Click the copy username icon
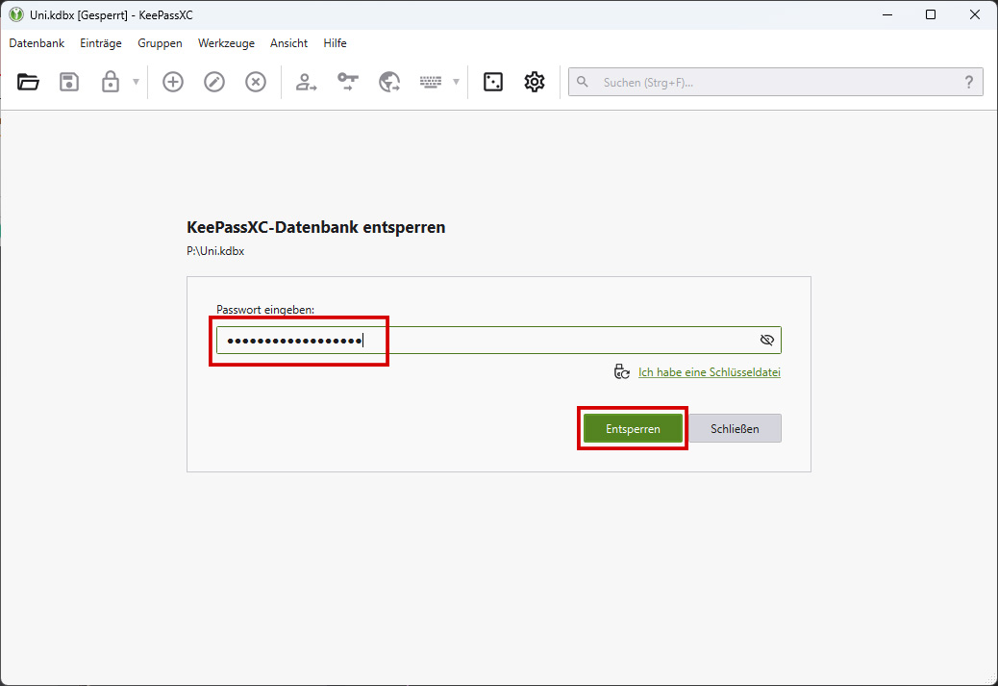 [307, 82]
